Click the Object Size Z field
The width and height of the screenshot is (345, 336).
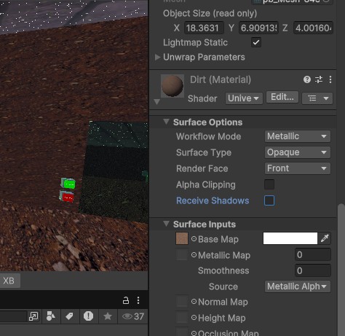point(313,28)
